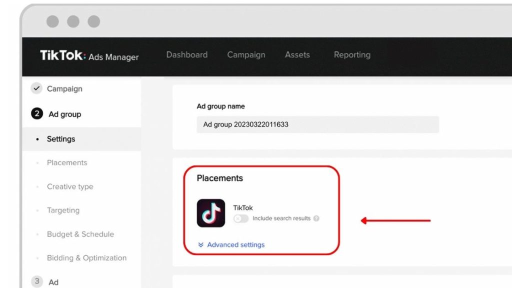Click the third gray window control dot
The image size is (512, 288).
[x=93, y=21]
